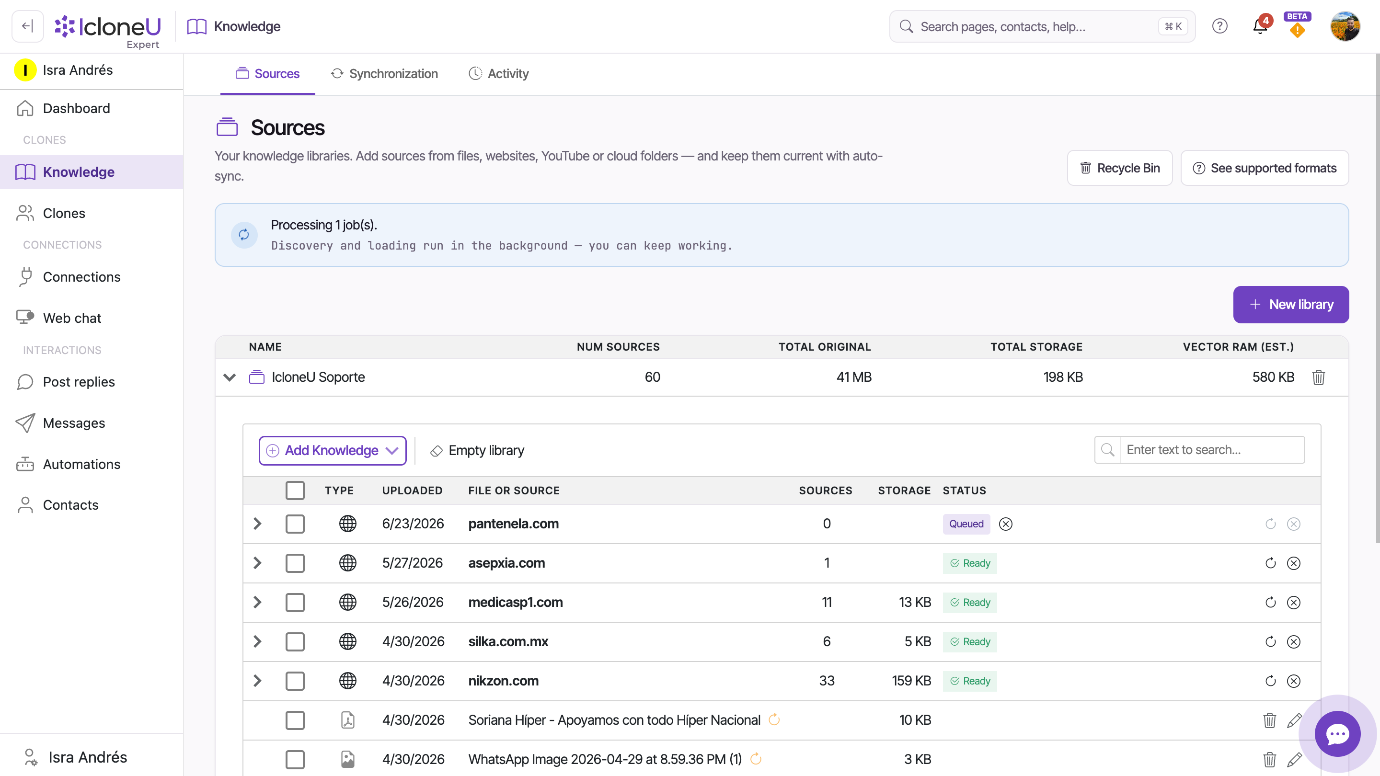The width and height of the screenshot is (1380, 776).
Task: Expand the medicasp1.com row
Action: coord(257,603)
